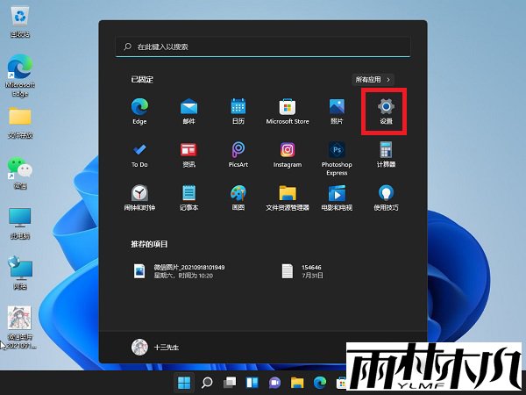
Task: Open Edge from pinned apps
Action: click(x=139, y=111)
